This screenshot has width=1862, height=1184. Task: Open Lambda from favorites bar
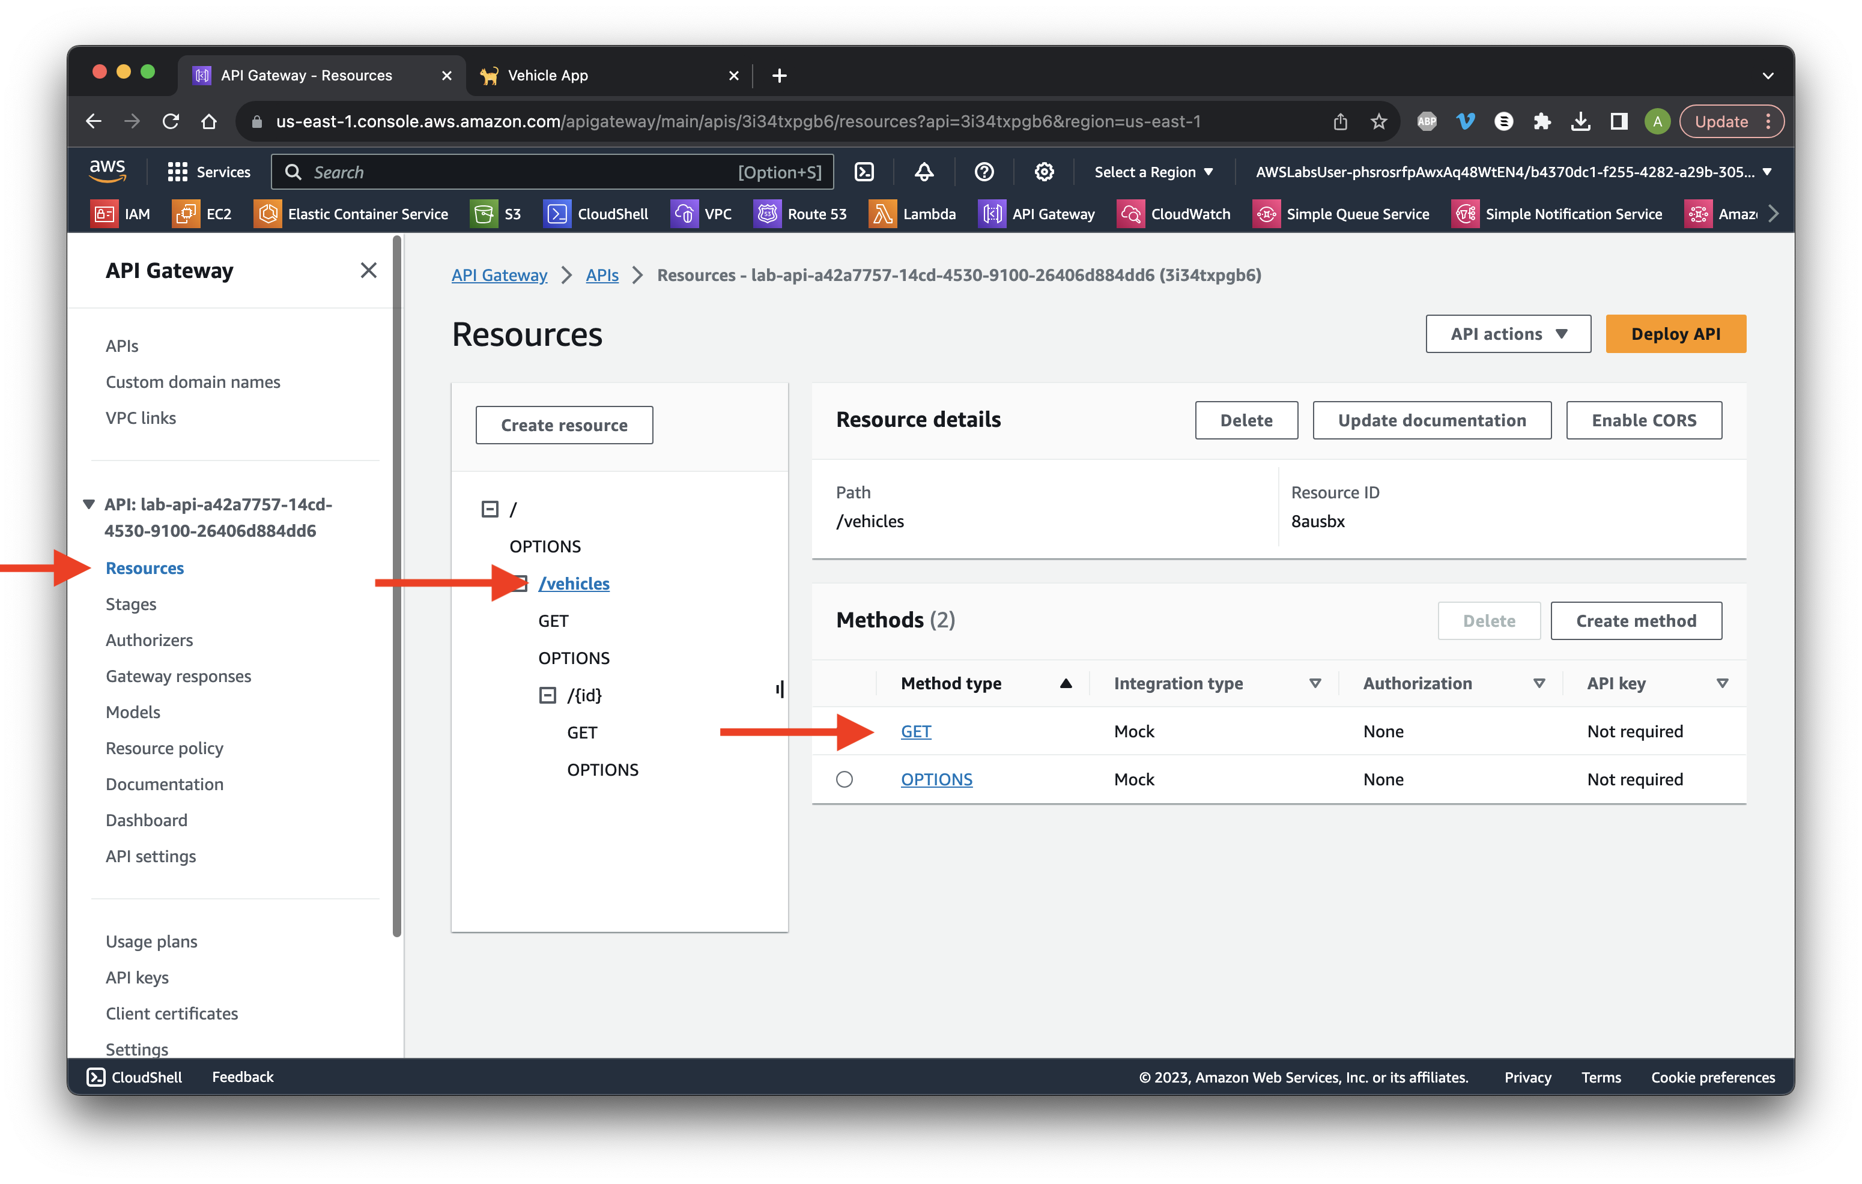coord(912,214)
